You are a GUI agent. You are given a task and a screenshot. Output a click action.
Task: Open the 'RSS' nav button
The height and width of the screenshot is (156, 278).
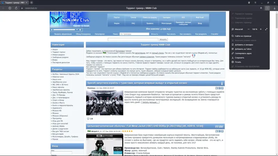click(x=183, y=18)
